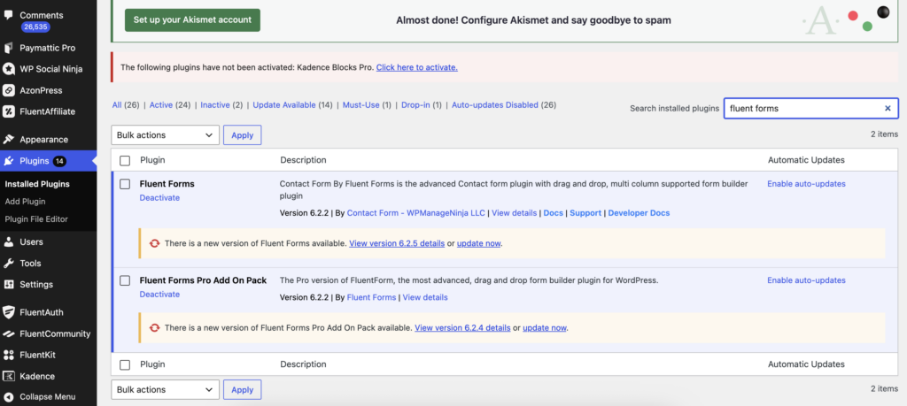Open Add Plugin submenu item
Viewport: 907px width, 406px height.
25,202
